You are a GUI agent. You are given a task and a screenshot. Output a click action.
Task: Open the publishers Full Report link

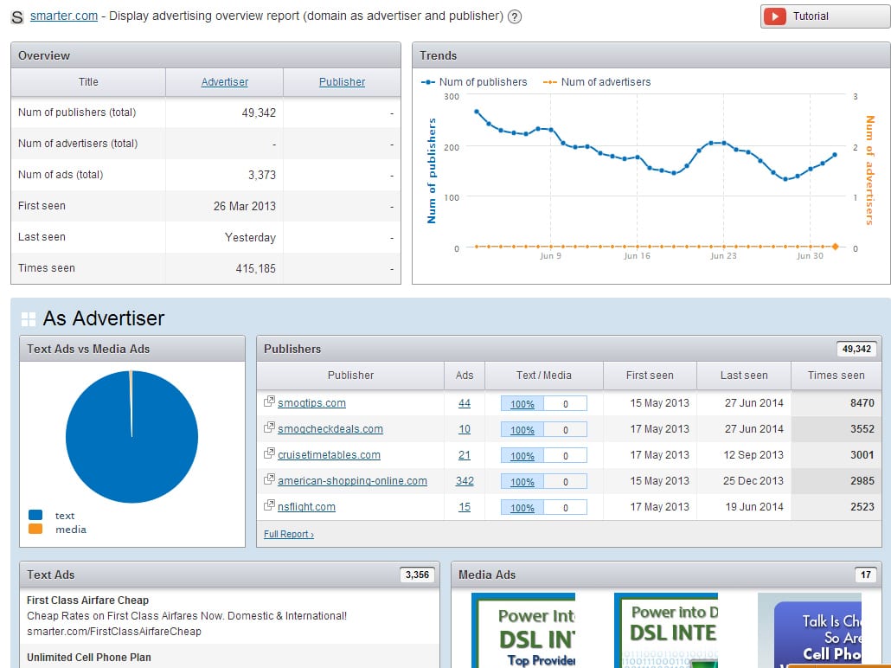click(x=289, y=535)
